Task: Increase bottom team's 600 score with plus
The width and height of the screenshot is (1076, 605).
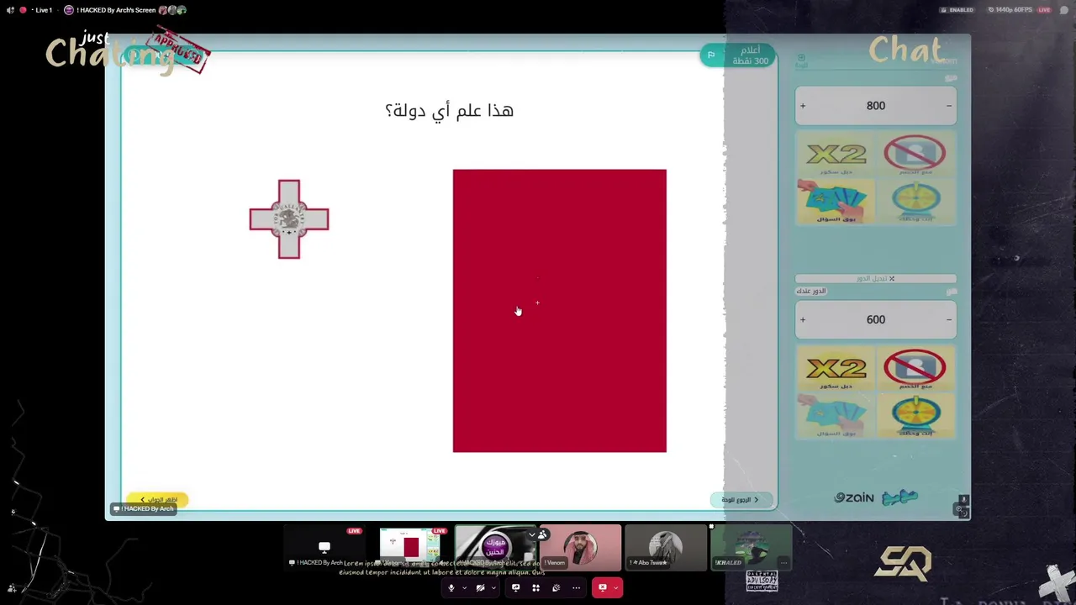Action: coord(803,320)
